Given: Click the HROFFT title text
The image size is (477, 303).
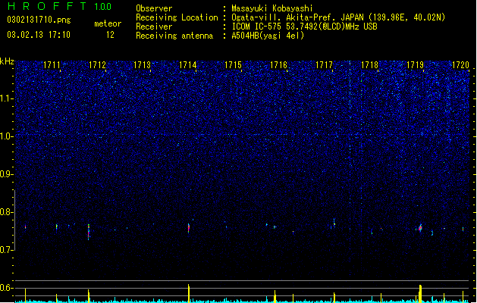Looking at the screenshot, I should [47, 6].
